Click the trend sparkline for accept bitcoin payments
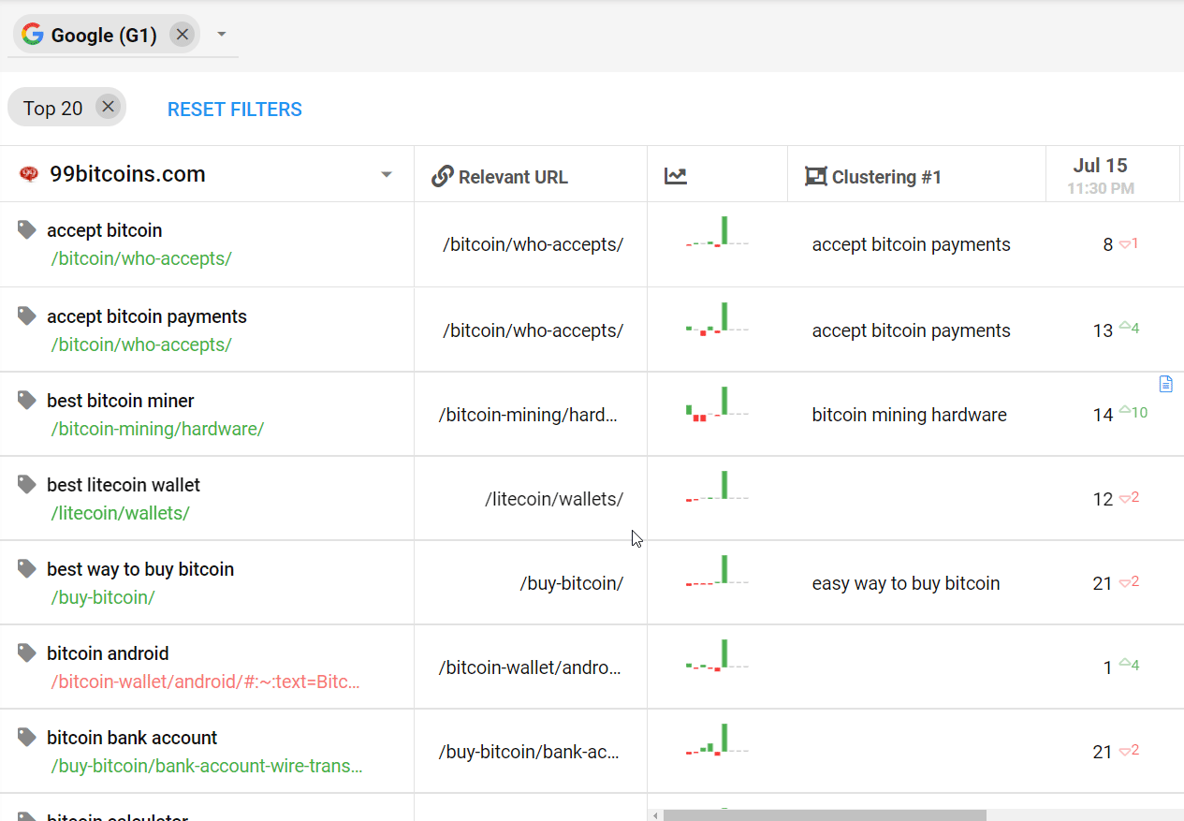1184x821 pixels. click(717, 317)
